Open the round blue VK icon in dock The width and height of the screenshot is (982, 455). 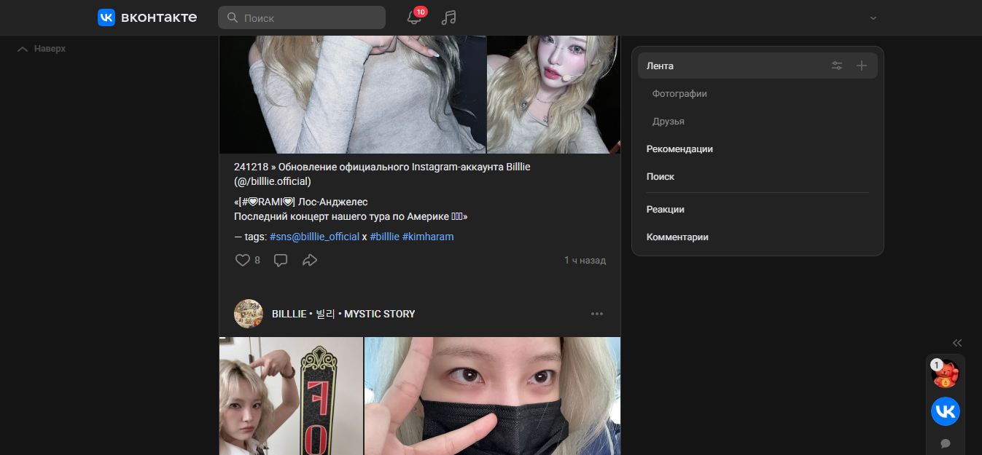click(x=946, y=411)
